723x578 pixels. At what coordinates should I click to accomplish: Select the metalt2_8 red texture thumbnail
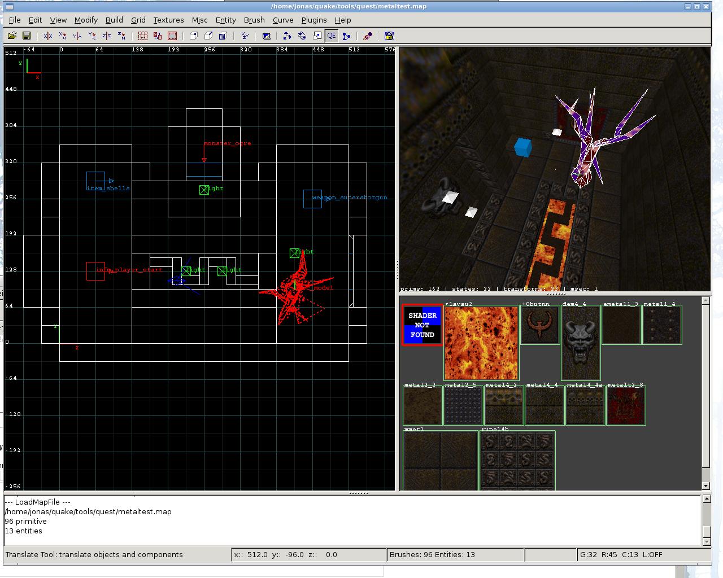point(626,406)
